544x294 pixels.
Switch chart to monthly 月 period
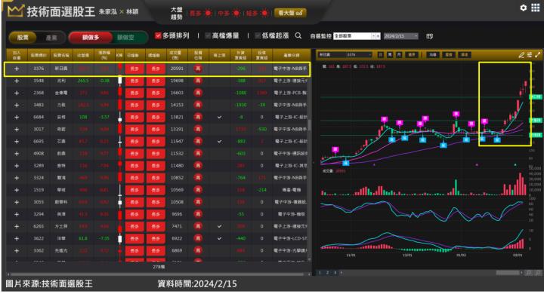[x=400, y=55]
